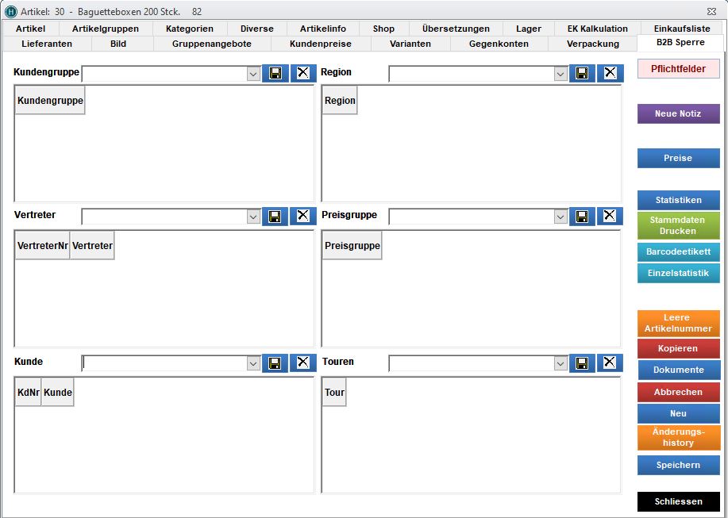Click the Speichern button

678,465
